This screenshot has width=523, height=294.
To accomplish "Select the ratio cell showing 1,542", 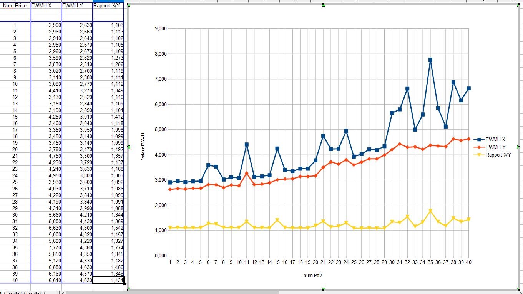I will 108,228.
